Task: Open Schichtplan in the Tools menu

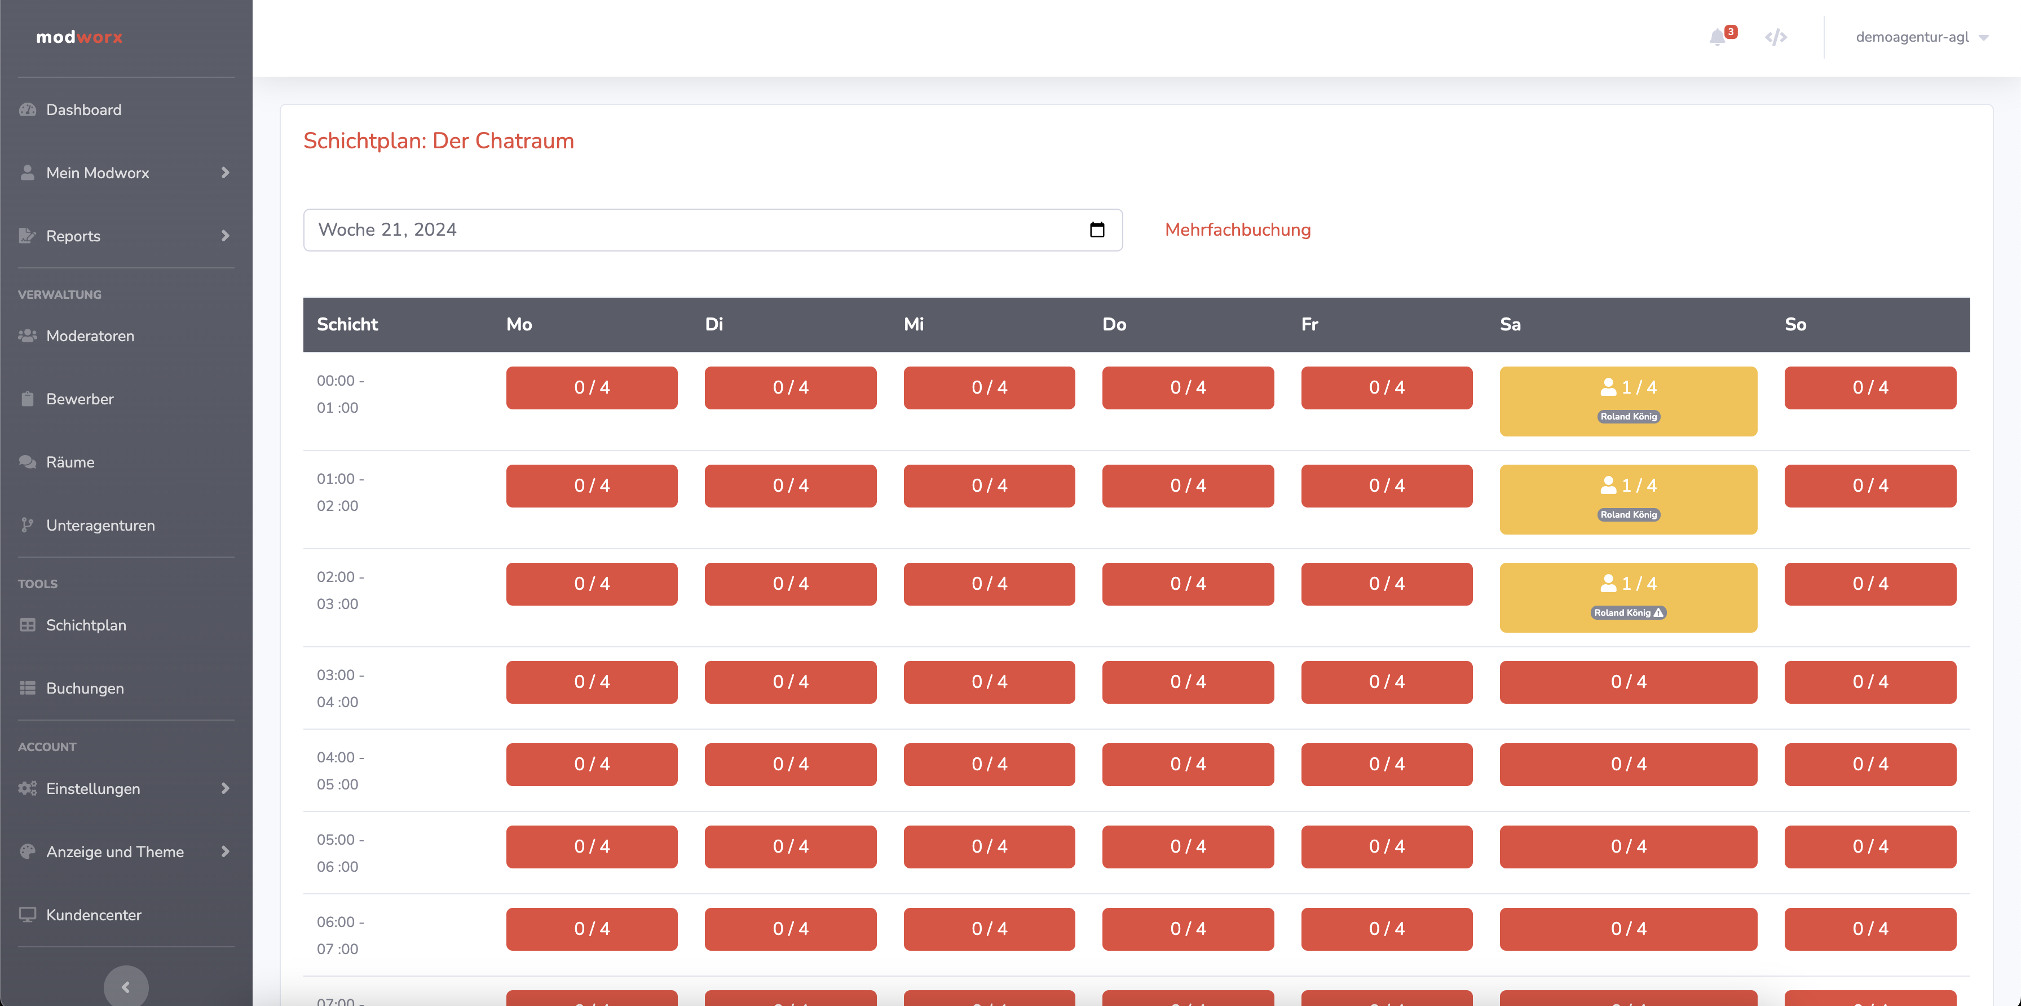Action: pyautogui.click(x=86, y=625)
